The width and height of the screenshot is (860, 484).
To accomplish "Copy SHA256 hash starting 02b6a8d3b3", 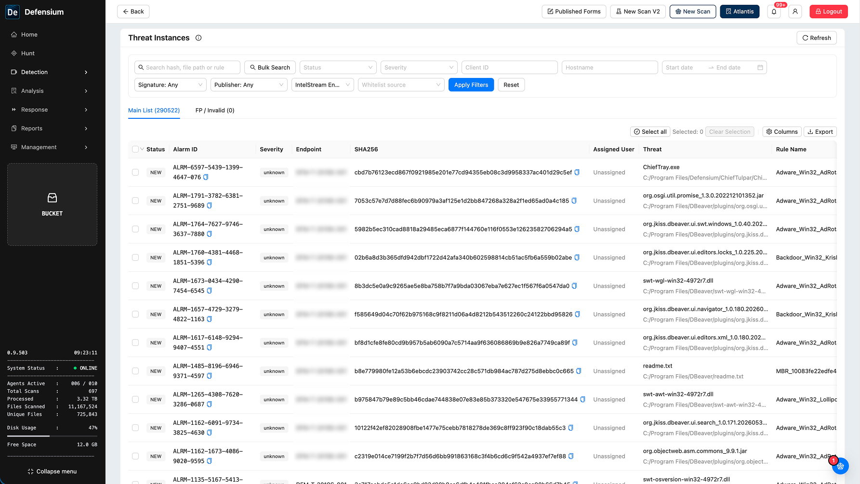I will 577,257.
